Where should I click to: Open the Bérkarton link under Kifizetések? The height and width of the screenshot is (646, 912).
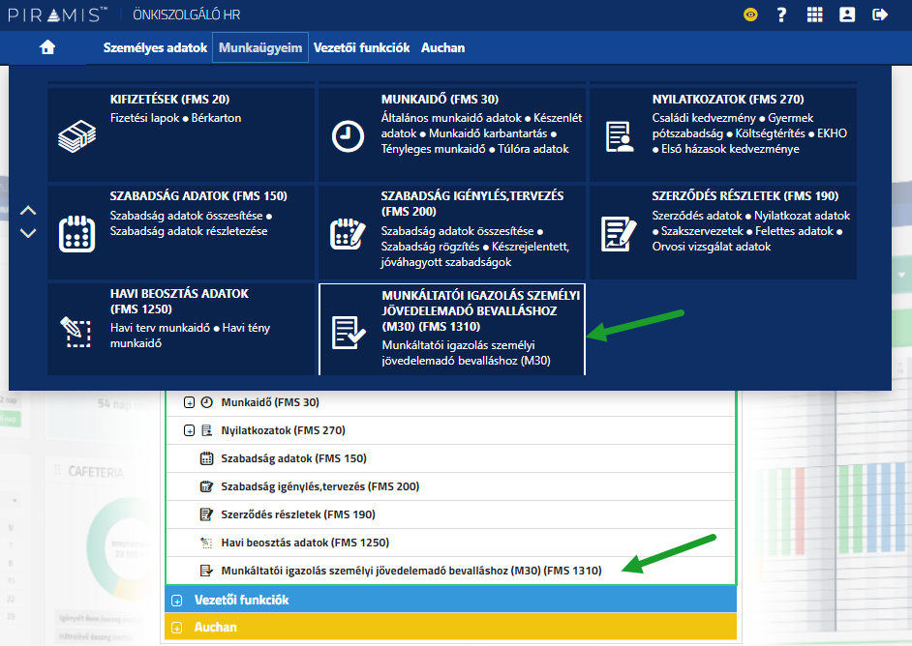215,118
